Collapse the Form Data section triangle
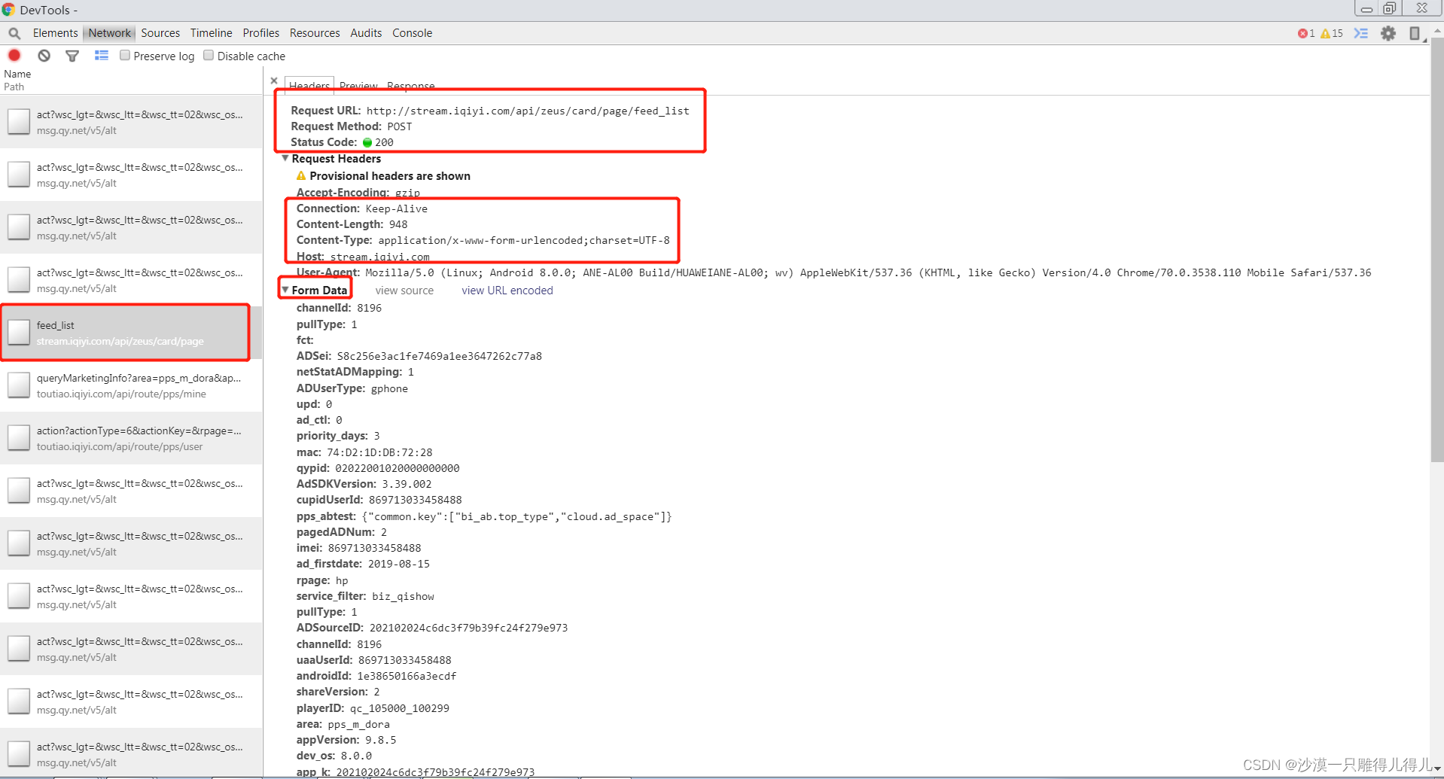The height and width of the screenshot is (779, 1444). point(285,290)
